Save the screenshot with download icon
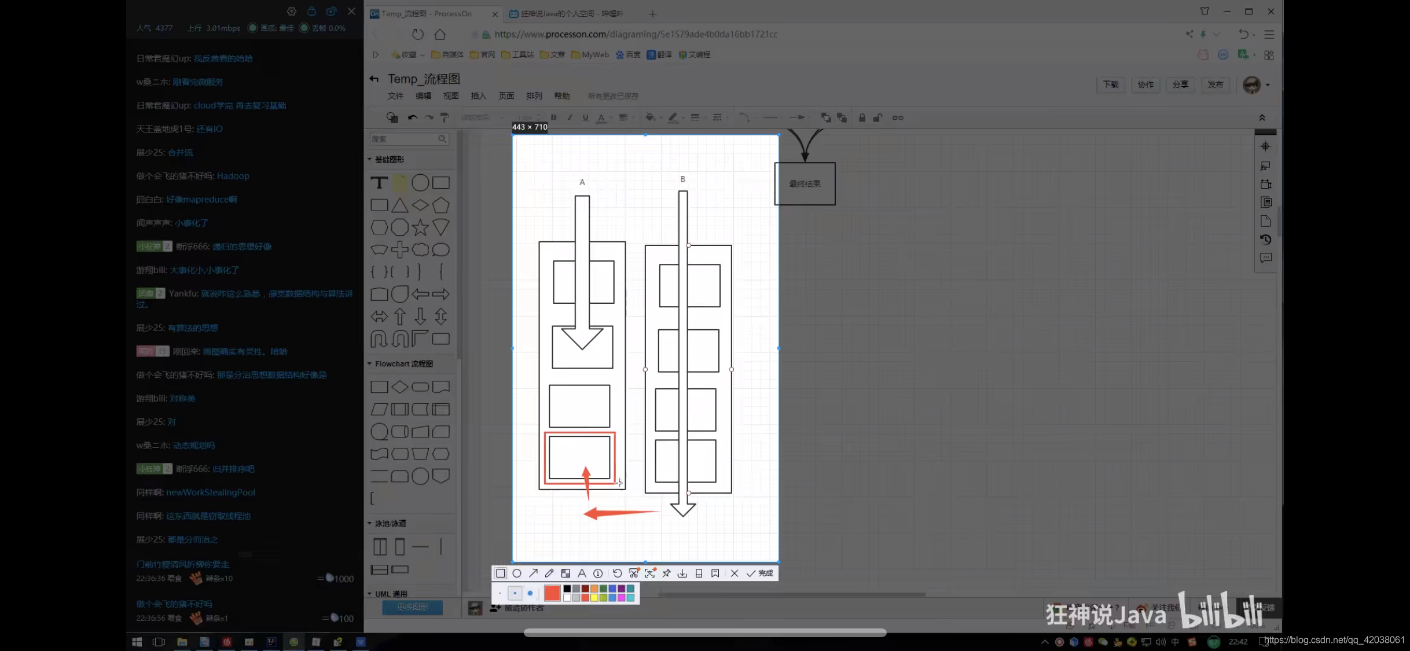The height and width of the screenshot is (651, 1410). [x=682, y=573]
